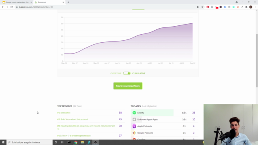258x145 pixels.
Task: Go back to previous page
Action: 3,7
